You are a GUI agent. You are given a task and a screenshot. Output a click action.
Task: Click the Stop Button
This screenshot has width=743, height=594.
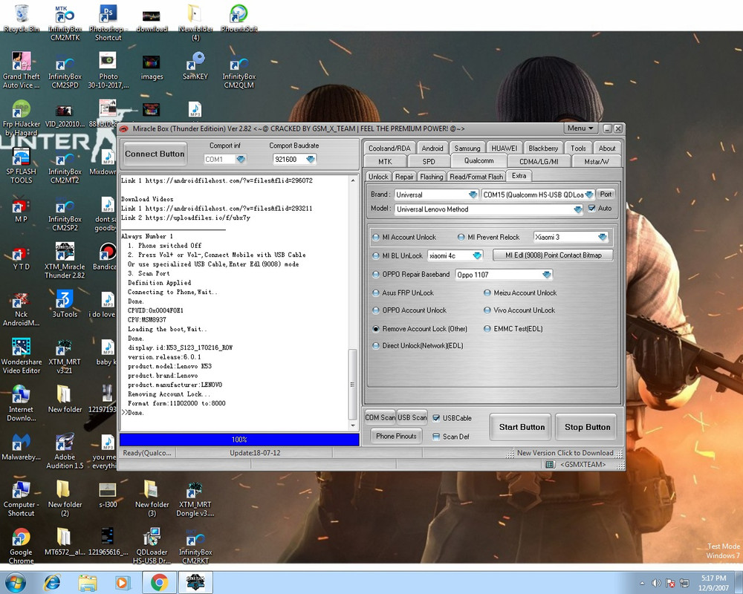click(x=587, y=427)
